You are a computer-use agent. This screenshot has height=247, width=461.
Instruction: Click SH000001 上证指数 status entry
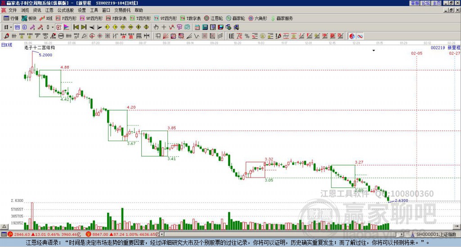434,234
